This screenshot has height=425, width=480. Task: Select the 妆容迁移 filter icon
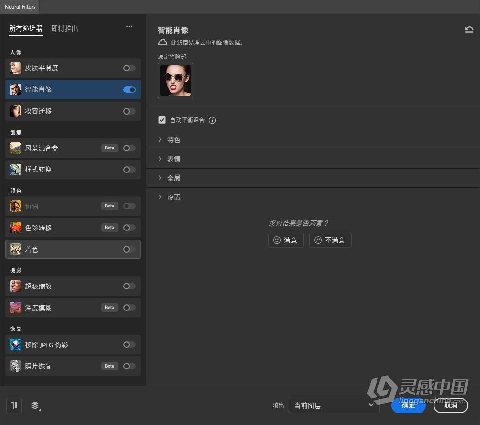point(15,111)
